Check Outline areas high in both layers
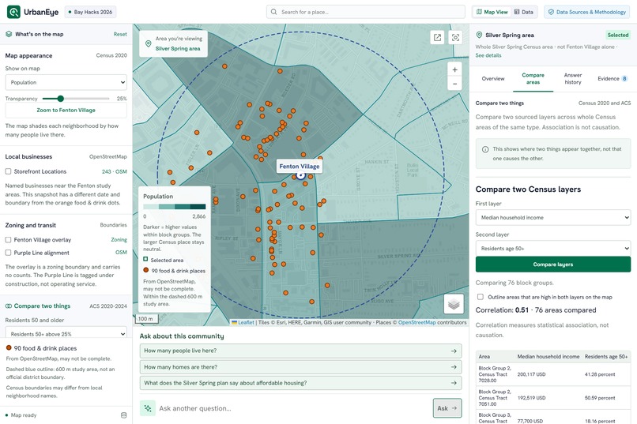 (481, 297)
